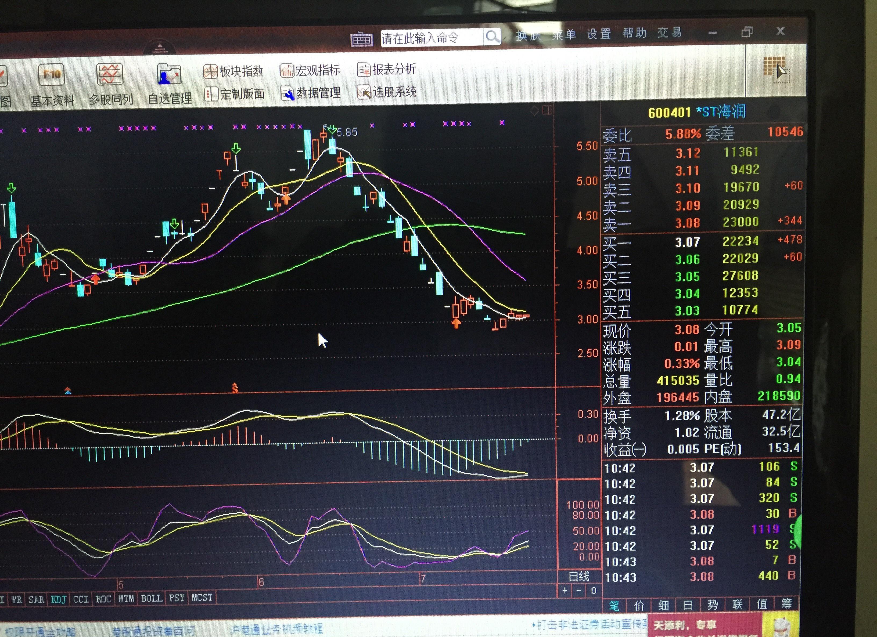Switch to the 联 linked tab

(737, 604)
